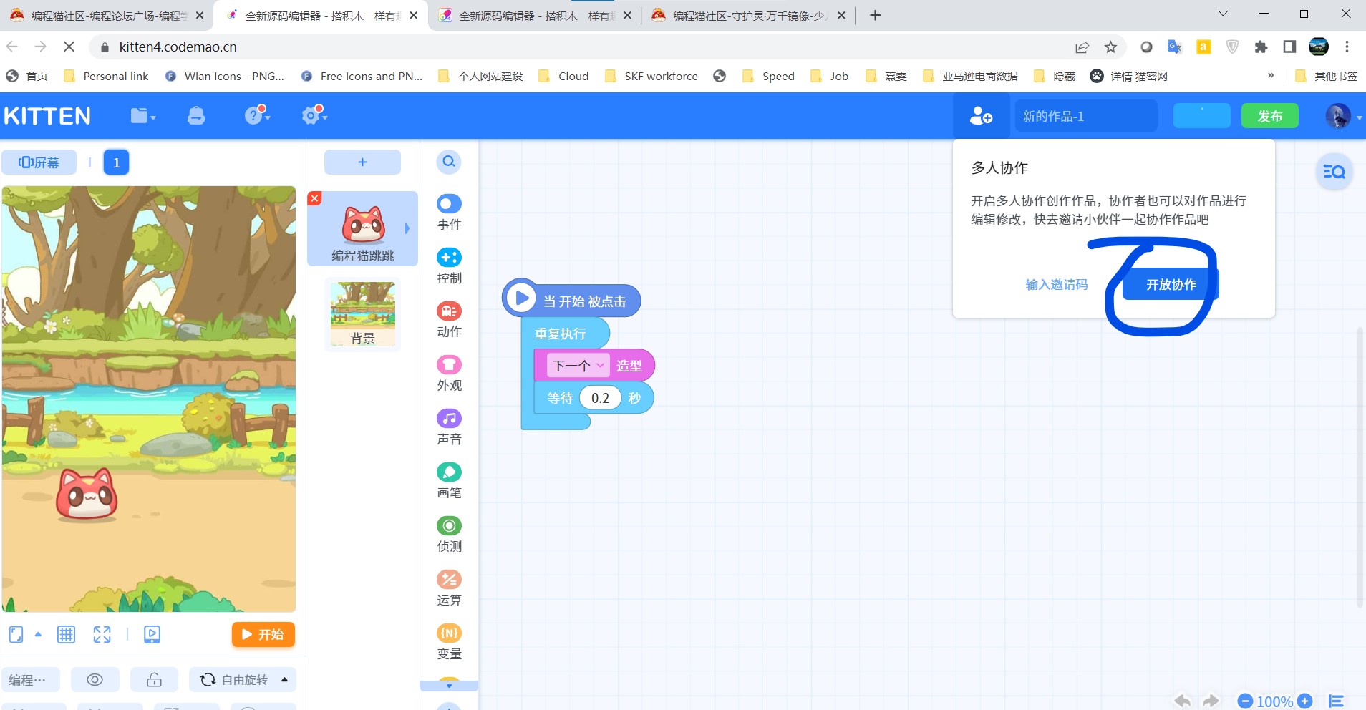Switch to the 编程猫社区-编程论坛广场 tab
Image resolution: width=1366 pixels, height=710 pixels.
107,15
